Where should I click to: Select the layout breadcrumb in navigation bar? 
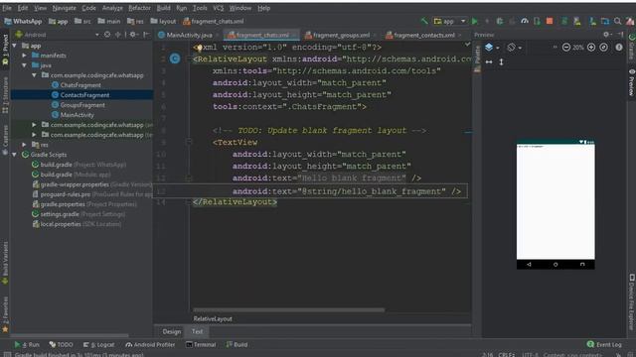pyautogui.click(x=163, y=21)
